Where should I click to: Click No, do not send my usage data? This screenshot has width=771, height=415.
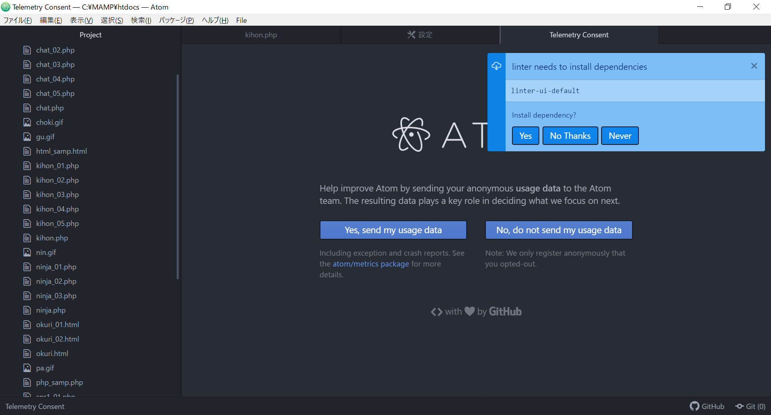(559, 230)
